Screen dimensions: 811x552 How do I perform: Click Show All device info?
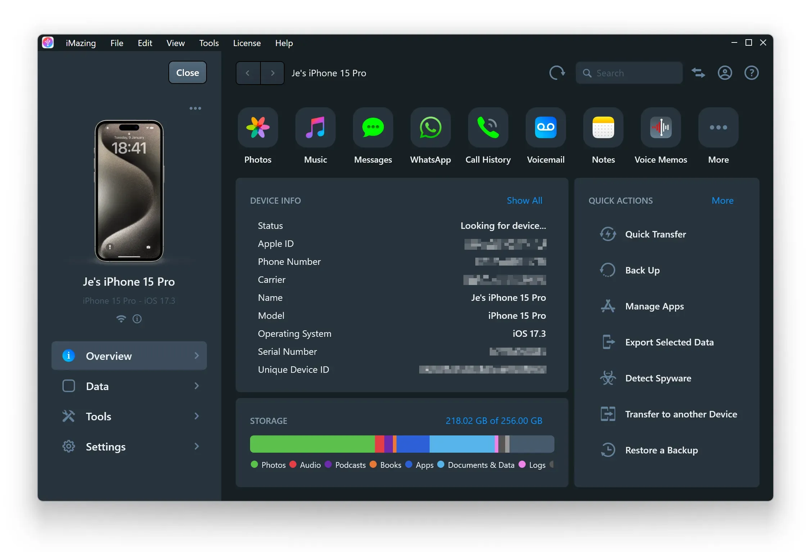pyautogui.click(x=524, y=200)
